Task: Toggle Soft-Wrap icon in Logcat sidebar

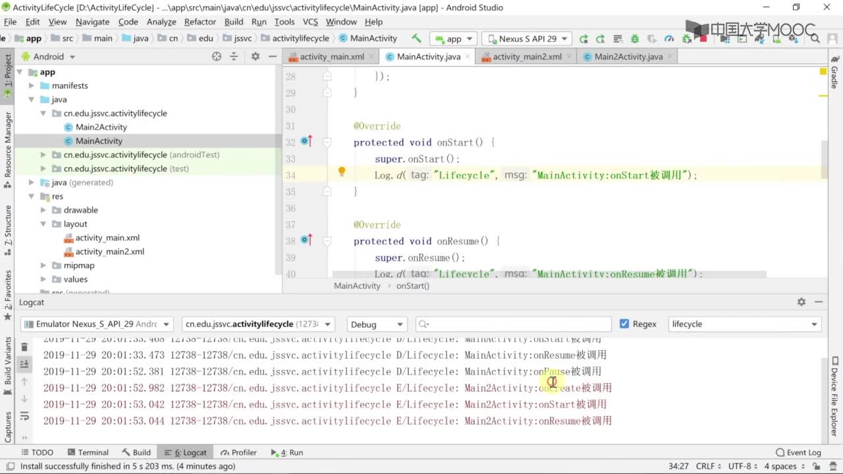Action: [24, 415]
